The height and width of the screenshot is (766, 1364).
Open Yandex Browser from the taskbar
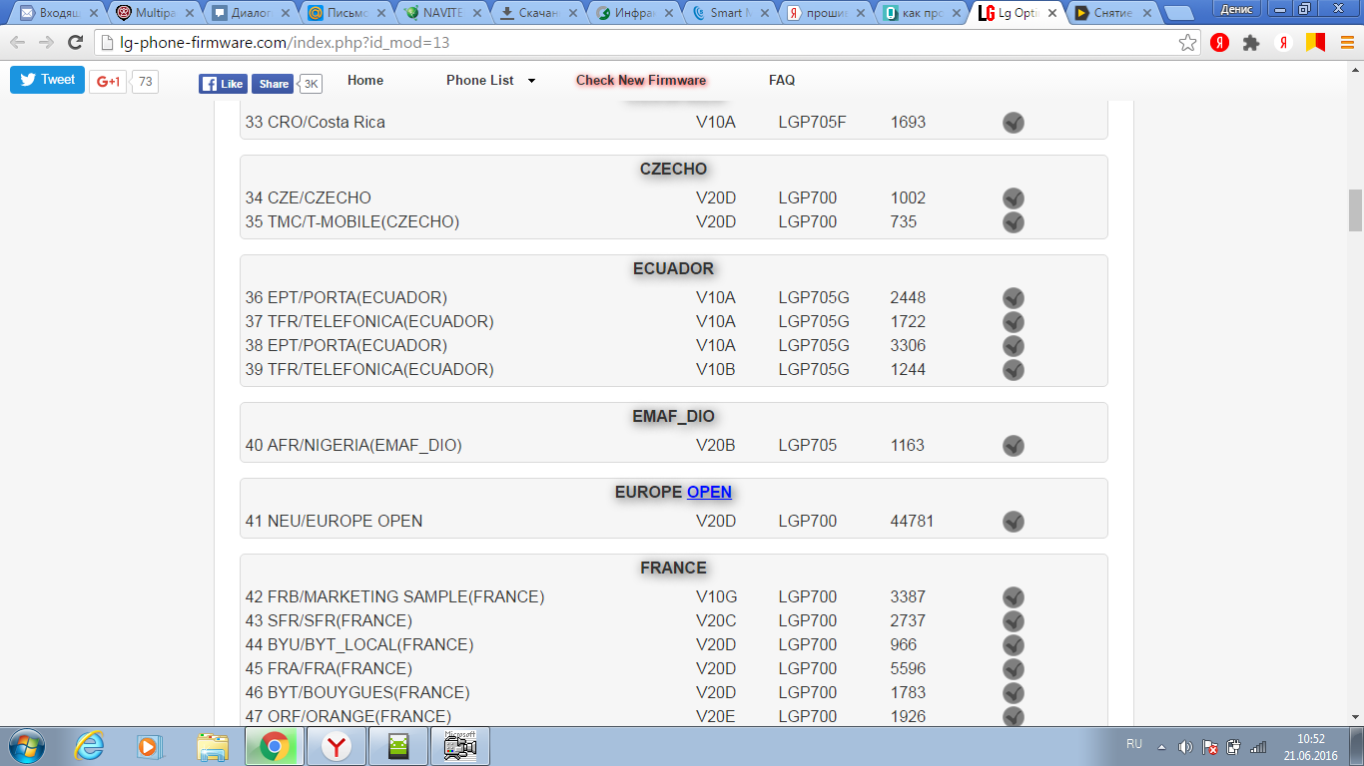[337, 746]
